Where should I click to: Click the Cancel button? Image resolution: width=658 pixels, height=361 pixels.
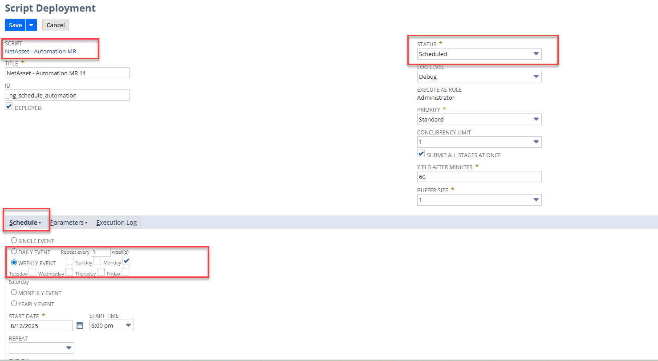point(56,25)
